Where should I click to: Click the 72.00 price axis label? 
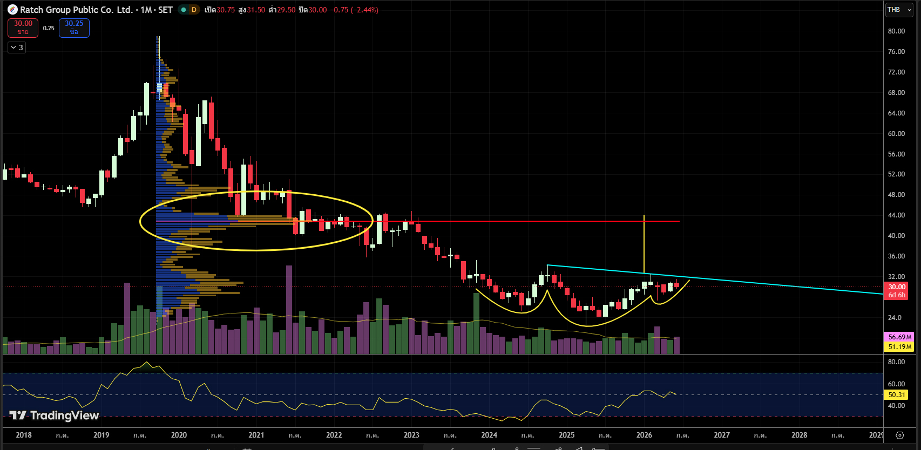tap(896, 72)
